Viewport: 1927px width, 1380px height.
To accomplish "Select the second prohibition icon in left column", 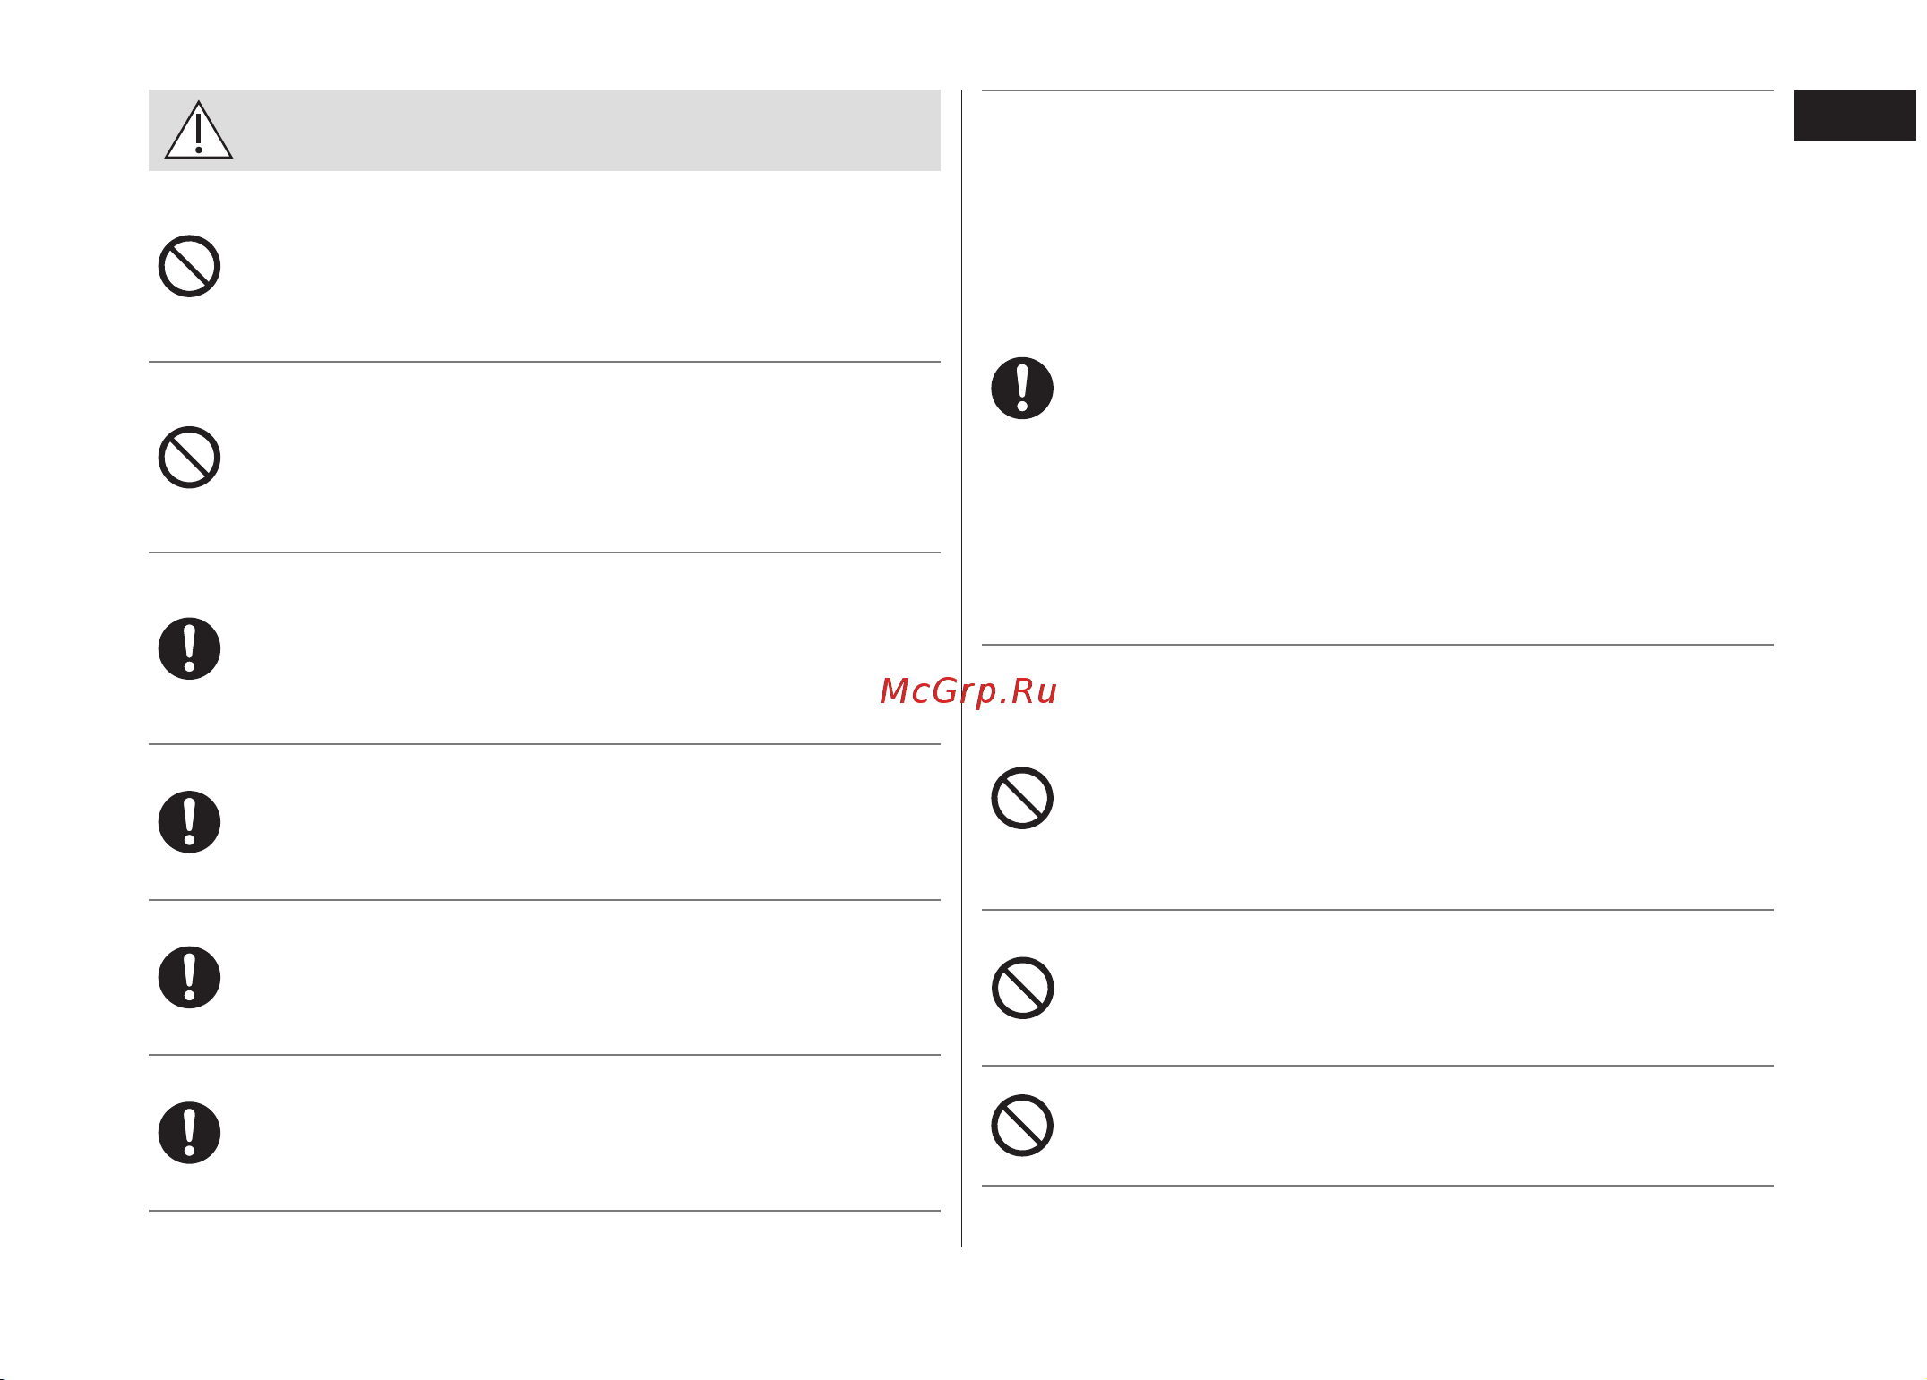I will (190, 458).
